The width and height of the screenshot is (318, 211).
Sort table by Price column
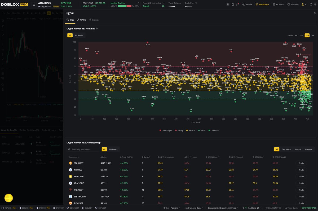pos(104,157)
